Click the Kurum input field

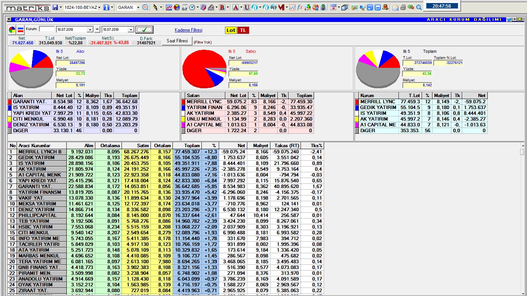tap(47, 29)
